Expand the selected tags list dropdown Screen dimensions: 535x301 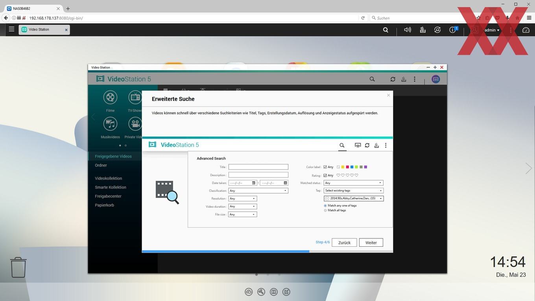353,199
